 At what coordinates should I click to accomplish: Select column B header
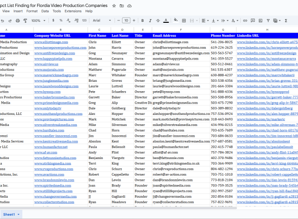[61, 30]
